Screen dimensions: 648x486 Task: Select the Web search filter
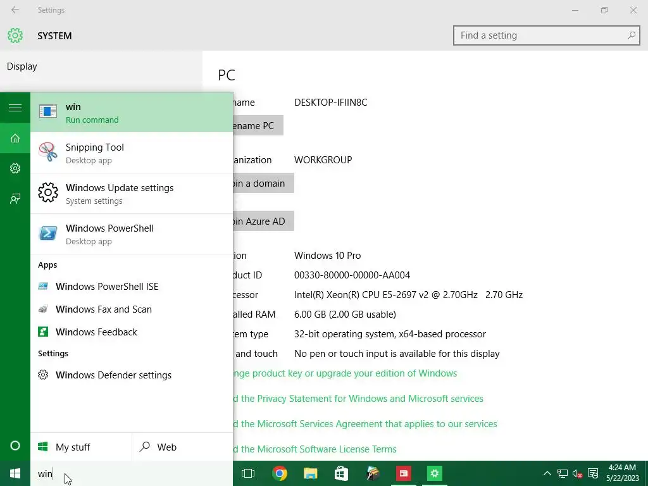tap(182, 447)
